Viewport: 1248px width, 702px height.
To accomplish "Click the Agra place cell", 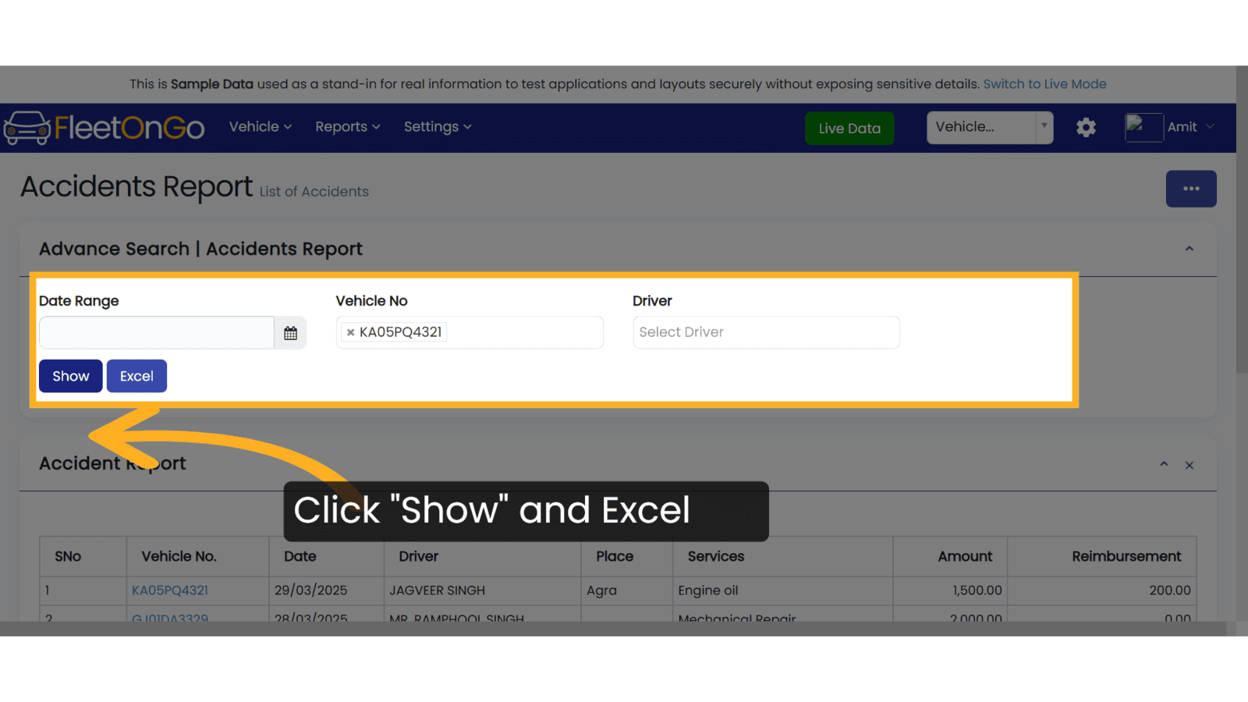I will [626, 590].
